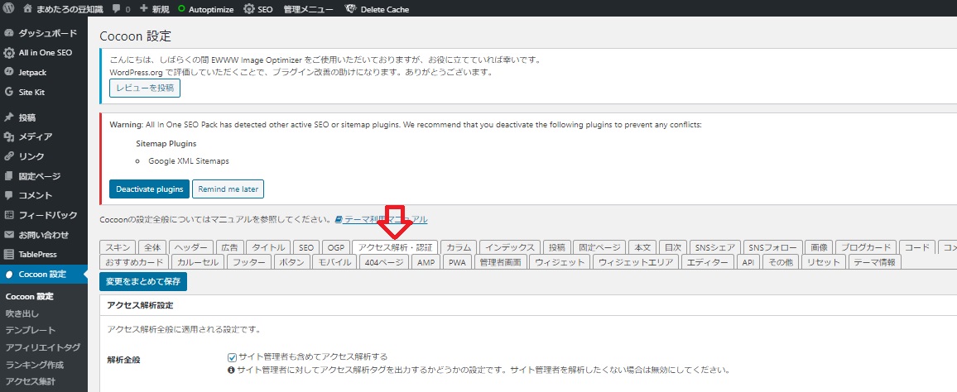The image size is (957, 392).
Task: Open メディア in the sidebar
Action: click(44, 136)
